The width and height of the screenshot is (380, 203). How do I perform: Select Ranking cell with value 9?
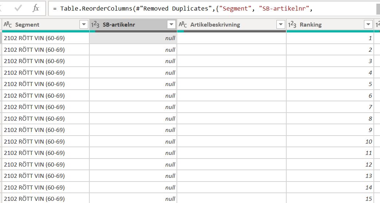[330, 130]
